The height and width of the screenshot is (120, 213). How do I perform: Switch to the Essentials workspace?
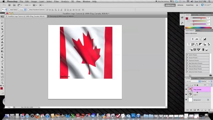click(170, 5)
